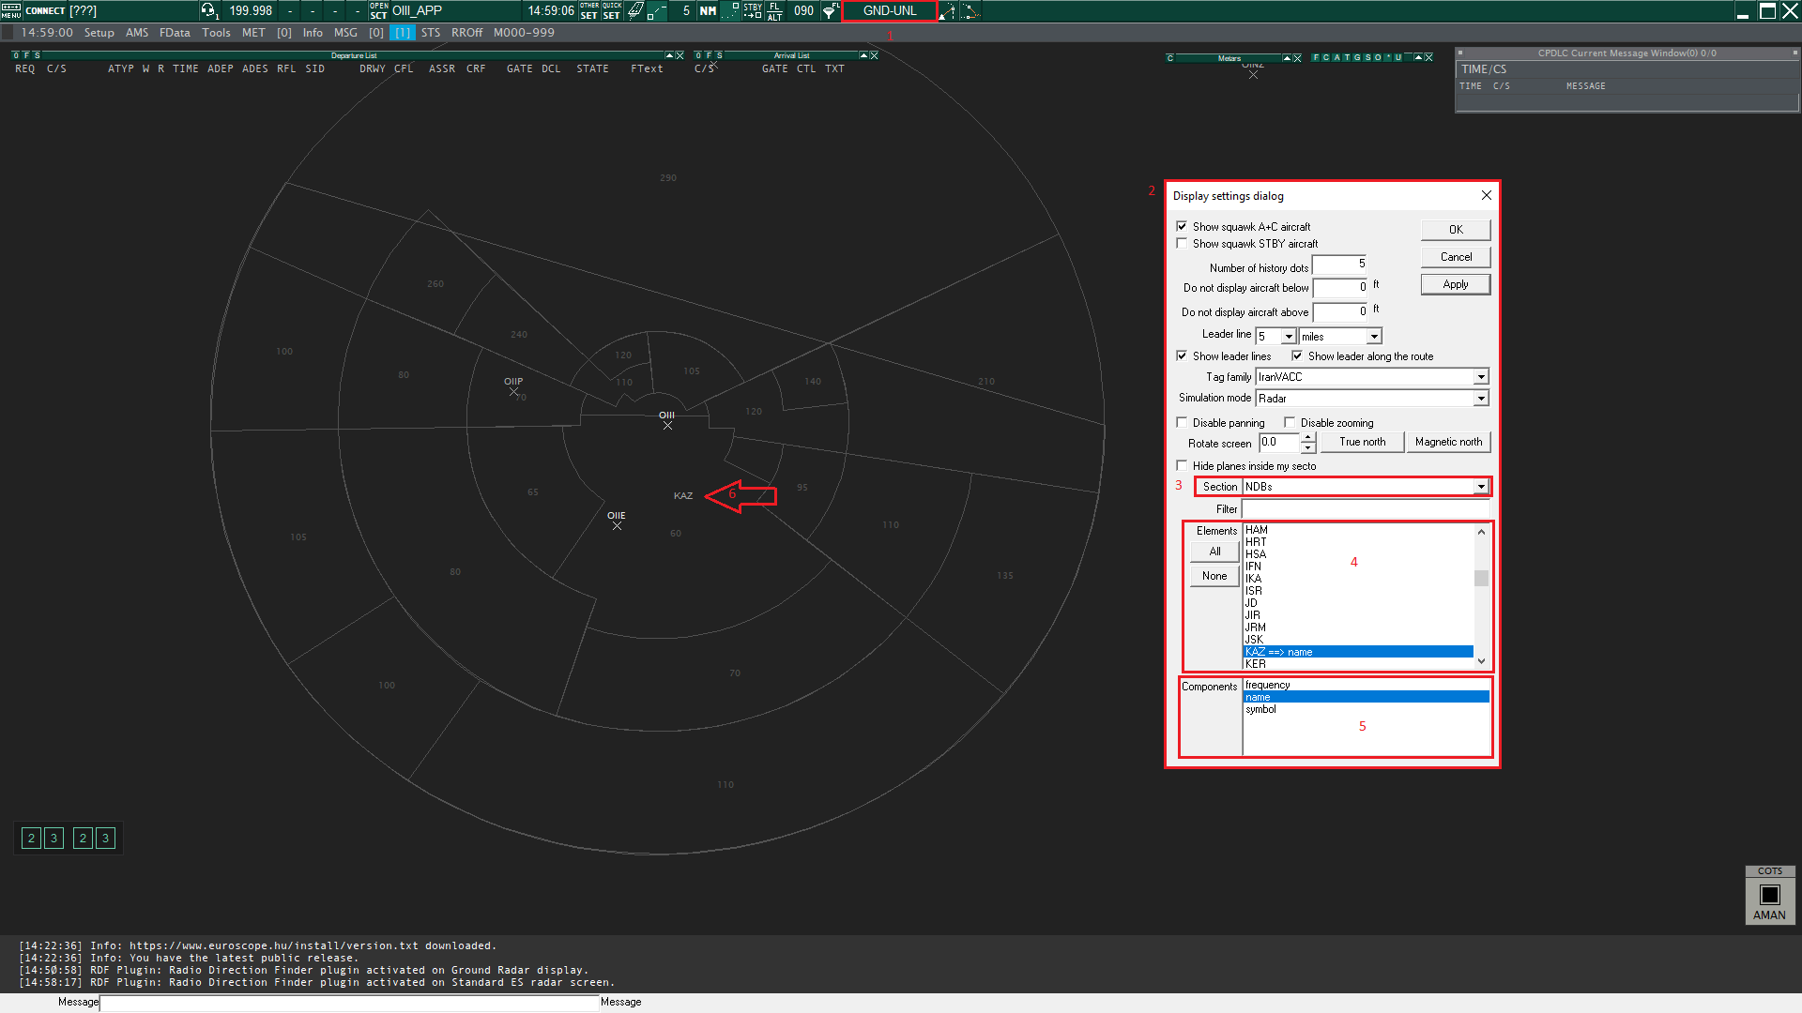
Task: Close the Metars panel
Action: tap(1297, 57)
